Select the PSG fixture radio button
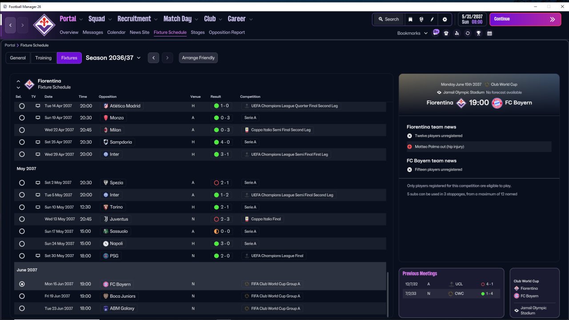Image resolution: width=569 pixels, height=320 pixels. pos(22,256)
